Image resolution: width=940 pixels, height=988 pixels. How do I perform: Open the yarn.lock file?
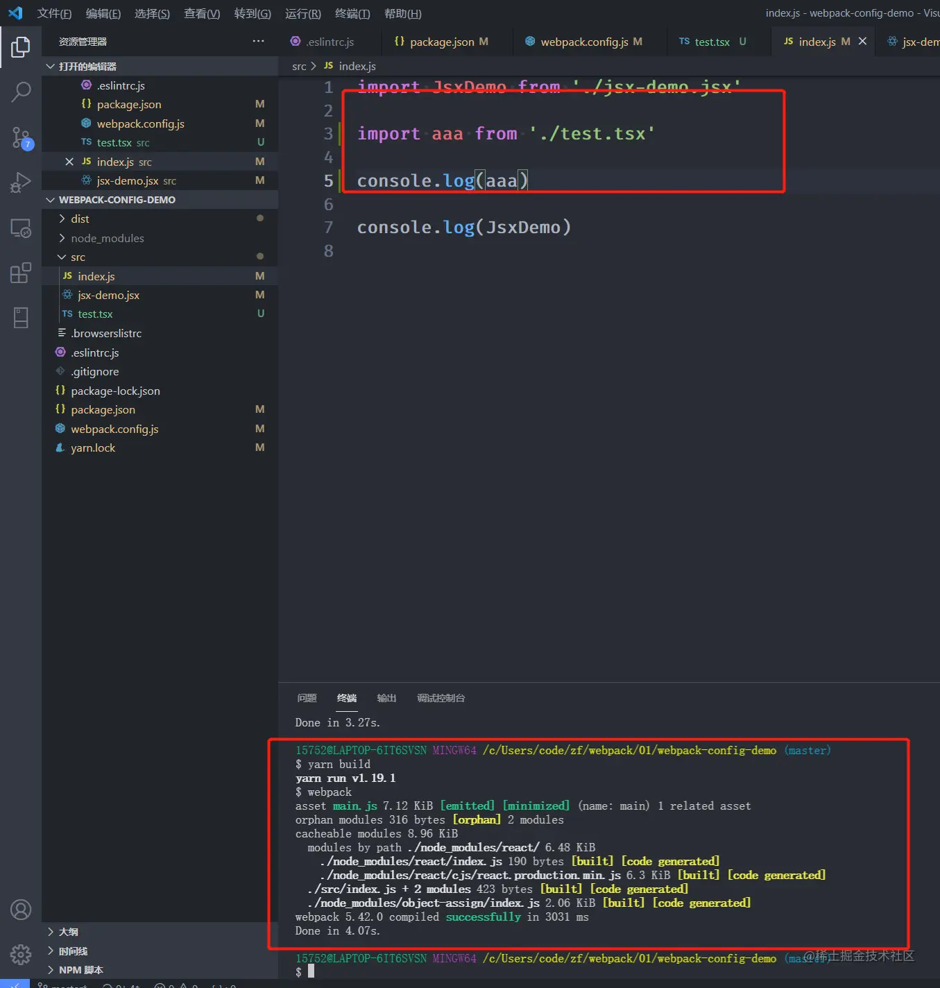(x=160, y=448)
